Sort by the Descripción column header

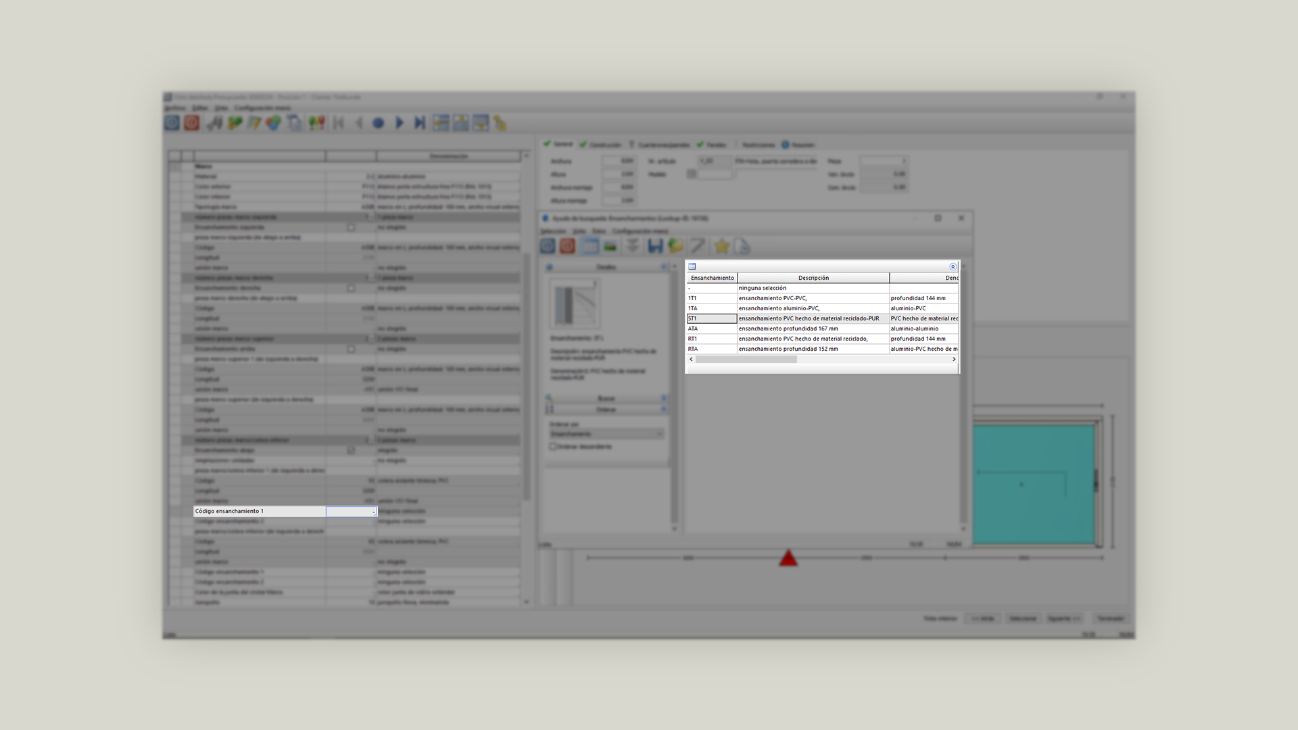tap(813, 278)
